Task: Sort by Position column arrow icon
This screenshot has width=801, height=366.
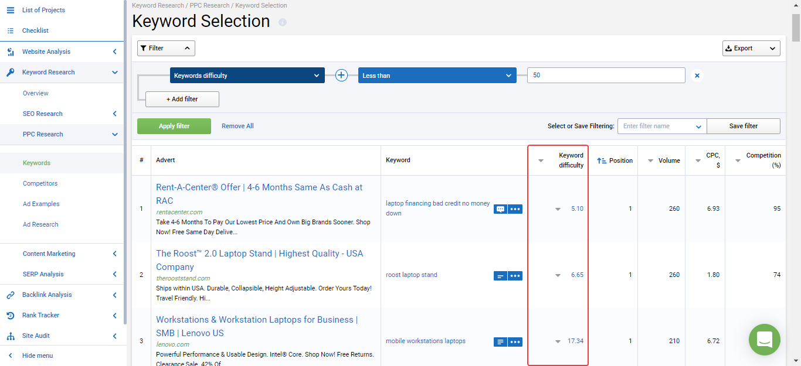Action: coord(602,160)
